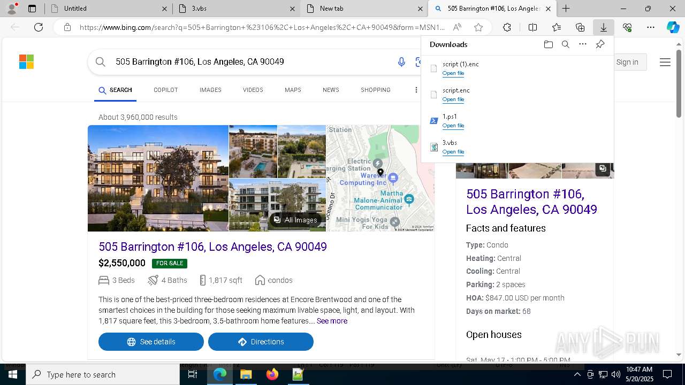Open a new browser tab

(x=566, y=9)
